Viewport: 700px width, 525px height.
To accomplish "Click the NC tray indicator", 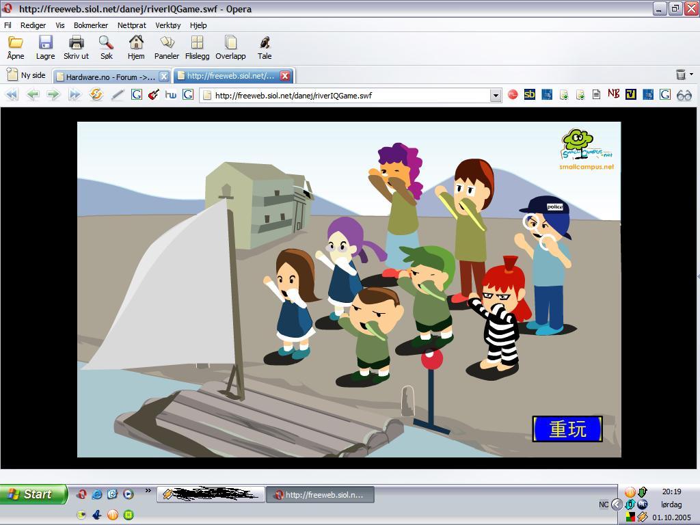I will 604,504.
